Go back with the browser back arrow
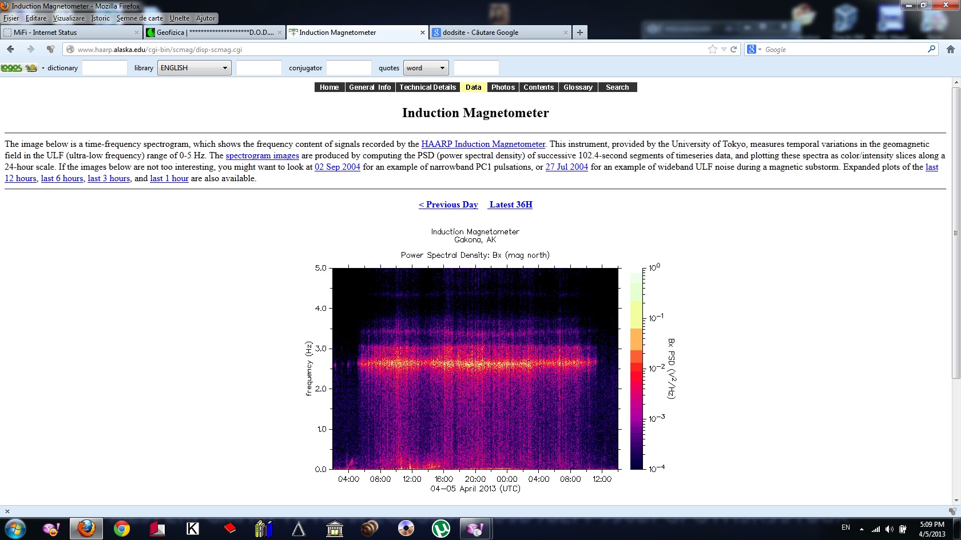961x540 pixels. tap(10, 49)
